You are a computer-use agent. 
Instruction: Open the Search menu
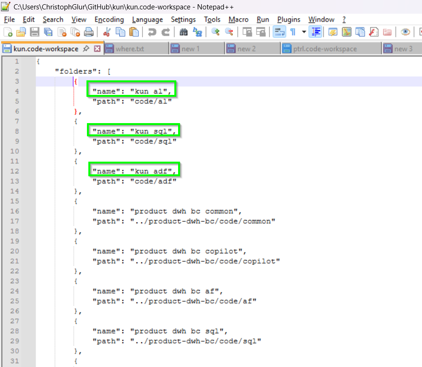[x=53, y=20]
